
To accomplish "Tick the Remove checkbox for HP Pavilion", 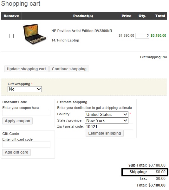I will (11, 36).
